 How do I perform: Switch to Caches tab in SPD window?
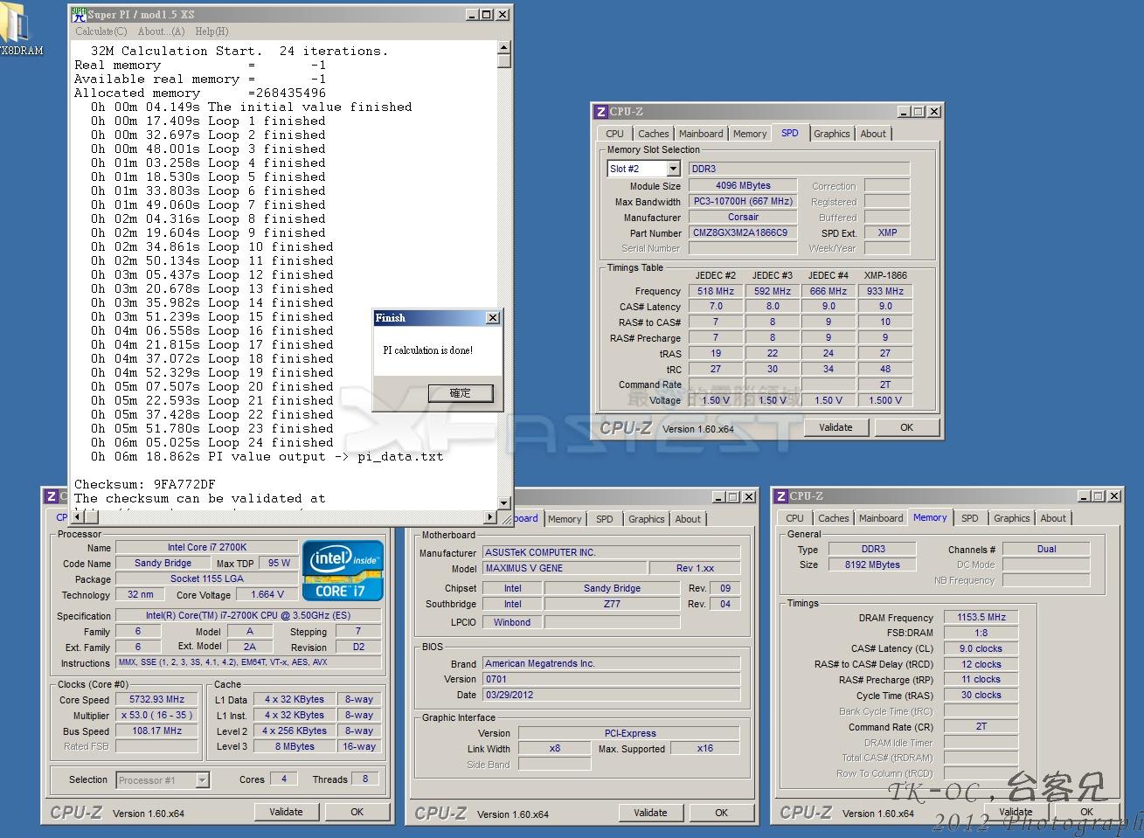click(653, 134)
